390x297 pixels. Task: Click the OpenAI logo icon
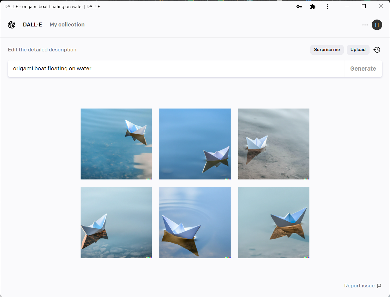coord(12,25)
